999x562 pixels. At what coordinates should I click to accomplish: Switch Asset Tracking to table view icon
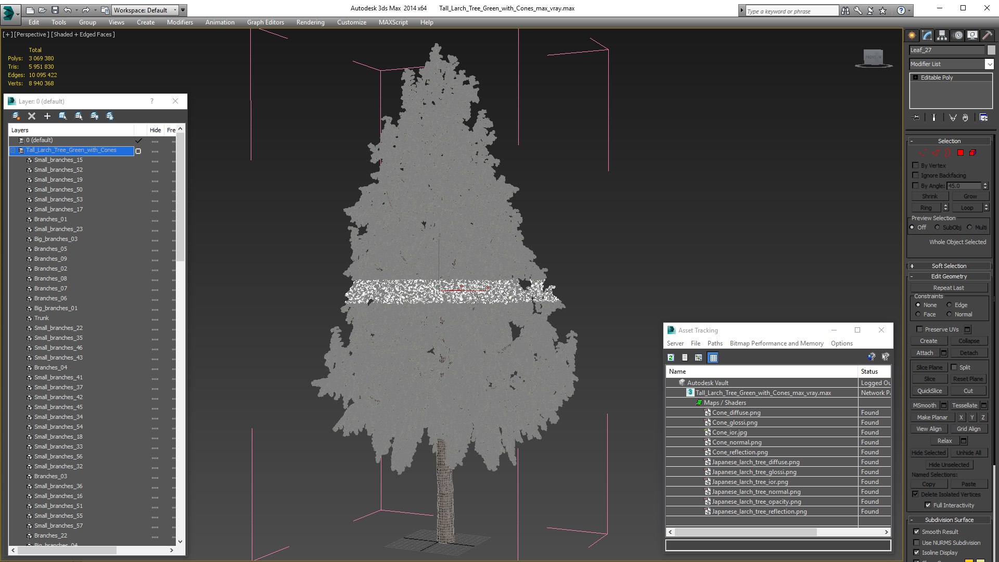[x=713, y=357]
